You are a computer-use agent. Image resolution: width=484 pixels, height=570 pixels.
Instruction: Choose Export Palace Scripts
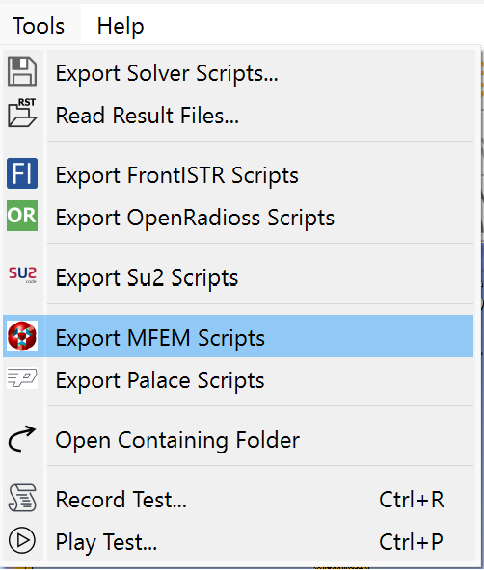point(238,380)
